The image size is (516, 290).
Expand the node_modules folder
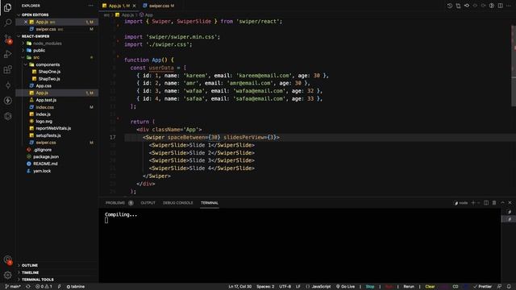coord(48,43)
